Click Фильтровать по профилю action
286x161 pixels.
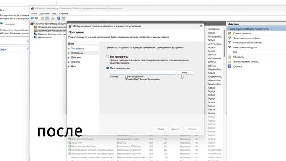244,38
